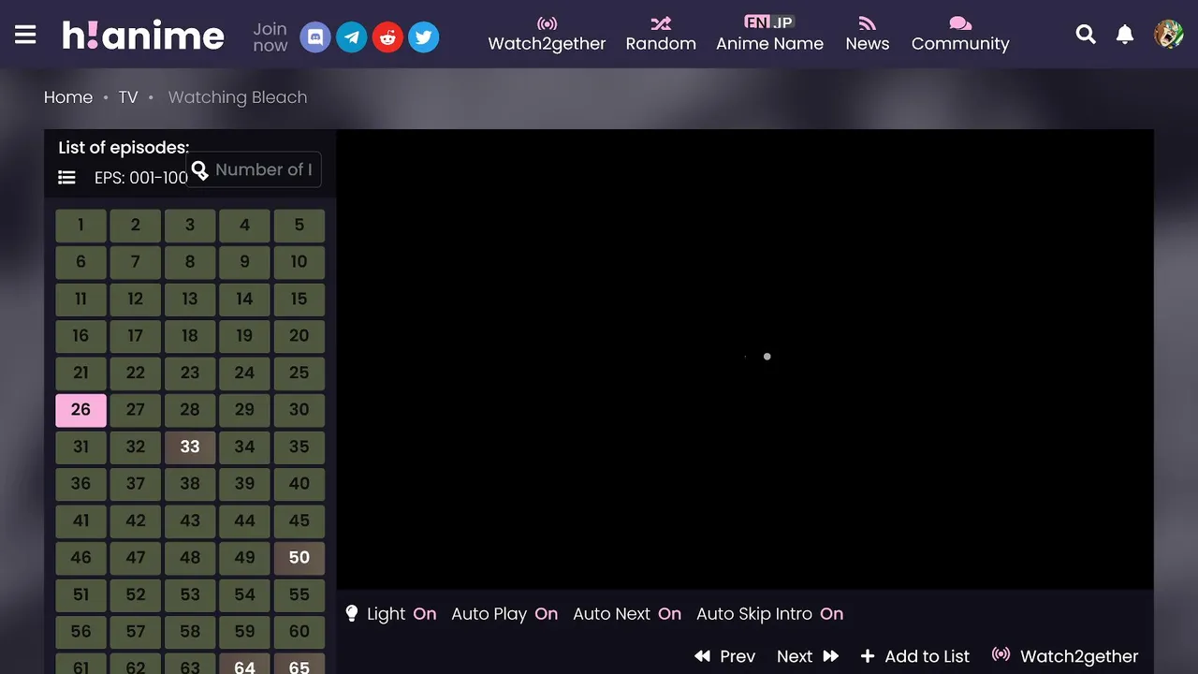Go to the Home breadcrumb
Viewport: 1198px width, 674px height.
(68, 97)
